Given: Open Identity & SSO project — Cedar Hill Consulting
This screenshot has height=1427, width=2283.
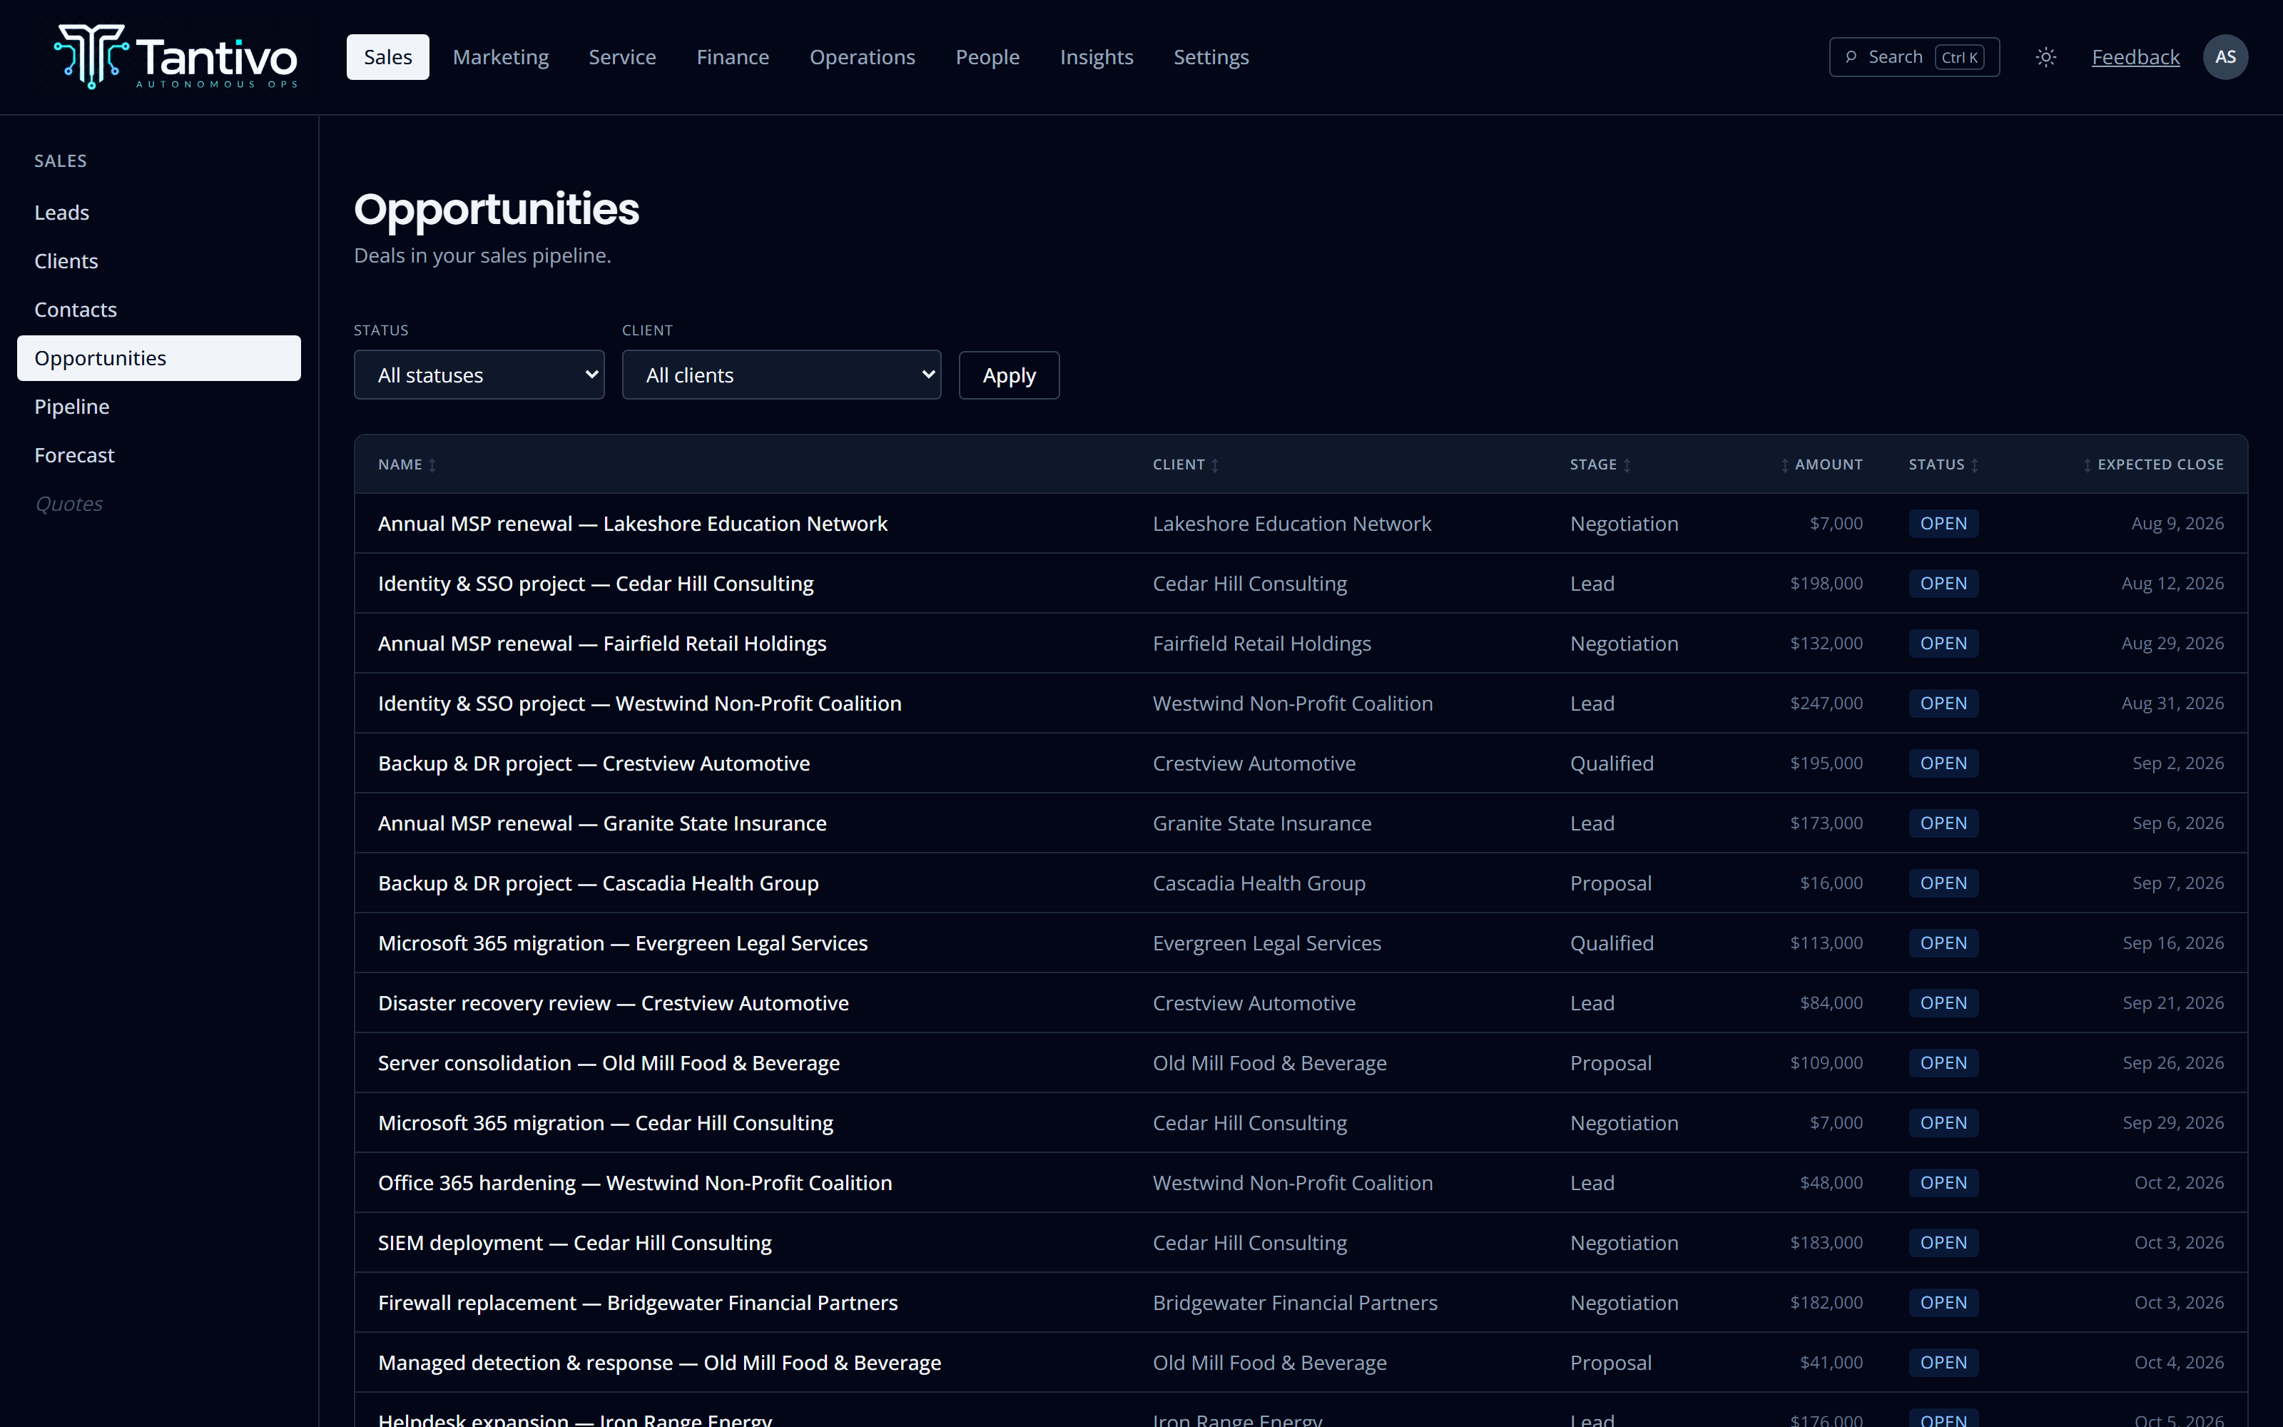Looking at the screenshot, I should point(595,584).
